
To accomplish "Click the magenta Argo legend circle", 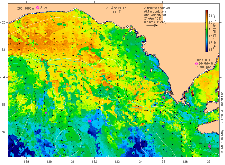I will coord(37,7).
